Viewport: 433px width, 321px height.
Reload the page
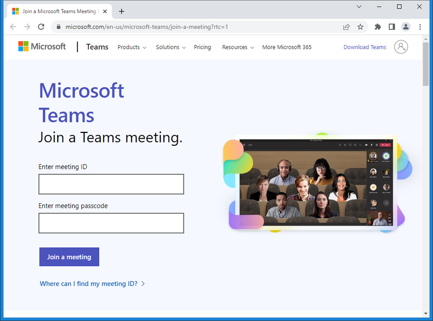41,27
